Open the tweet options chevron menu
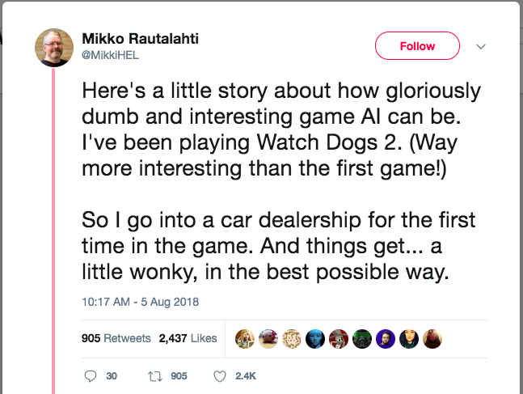 481,46
